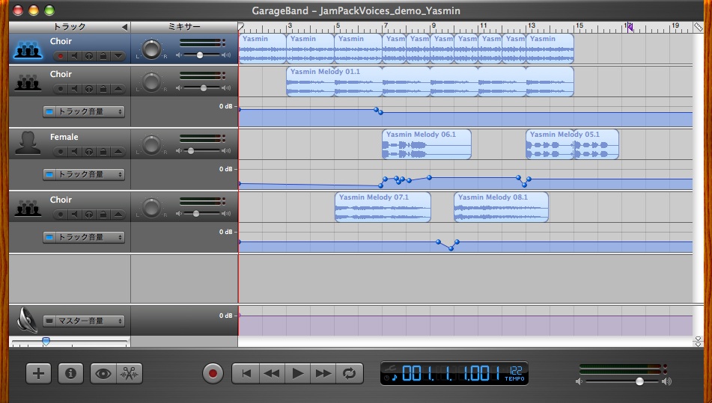Mute the Female track
Screen dimensions: 712x403
(x=74, y=152)
